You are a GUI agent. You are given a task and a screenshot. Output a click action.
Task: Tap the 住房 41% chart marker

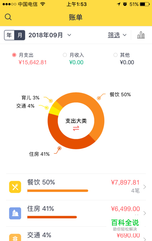coord(60,148)
